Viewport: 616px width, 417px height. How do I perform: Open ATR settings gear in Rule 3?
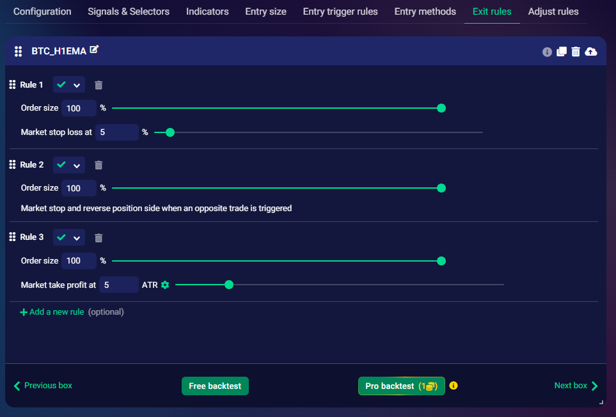click(165, 285)
